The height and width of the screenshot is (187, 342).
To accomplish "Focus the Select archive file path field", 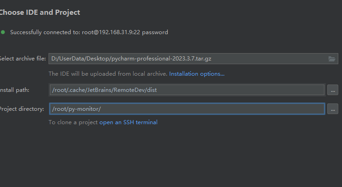I will 185,59.
